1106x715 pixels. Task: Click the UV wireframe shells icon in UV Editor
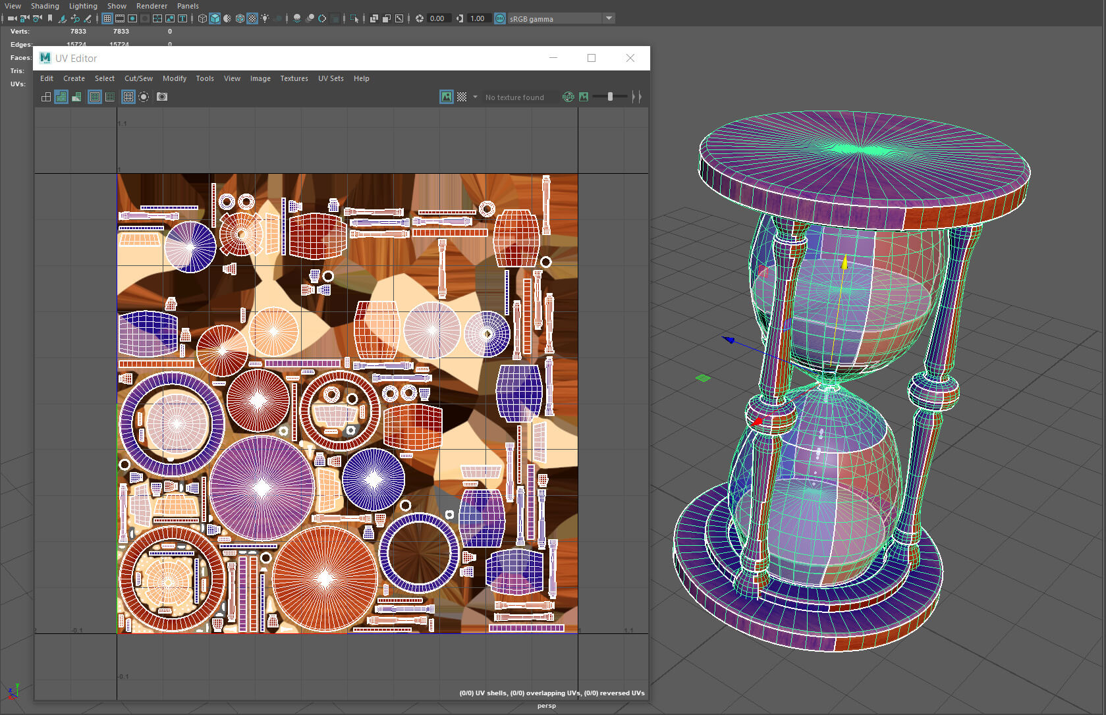(46, 97)
